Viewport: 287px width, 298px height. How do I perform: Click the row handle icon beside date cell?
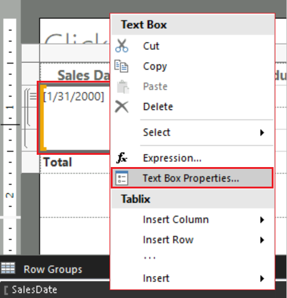coord(33,96)
